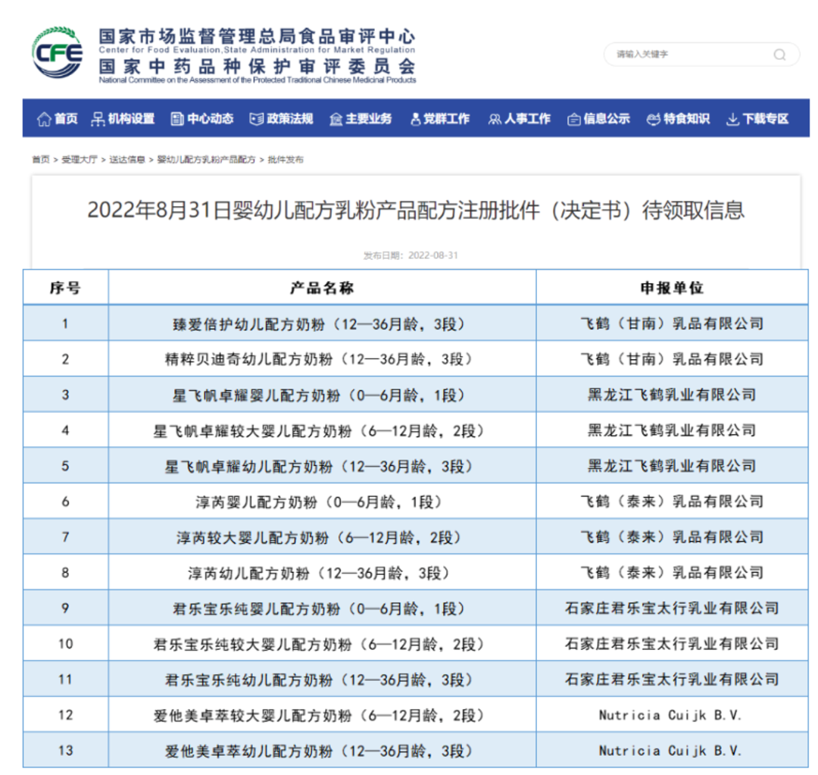Image resolution: width=818 pixels, height=775 pixels.
Task: Click the 批件发布 breadcrumb
Action: point(286,160)
